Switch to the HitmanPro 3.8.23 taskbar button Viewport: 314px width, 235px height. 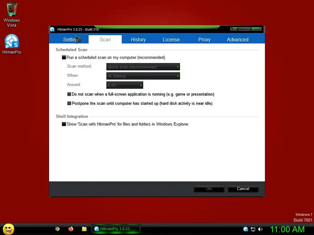coord(116,229)
